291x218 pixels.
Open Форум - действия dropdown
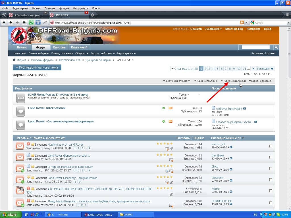(103, 53)
